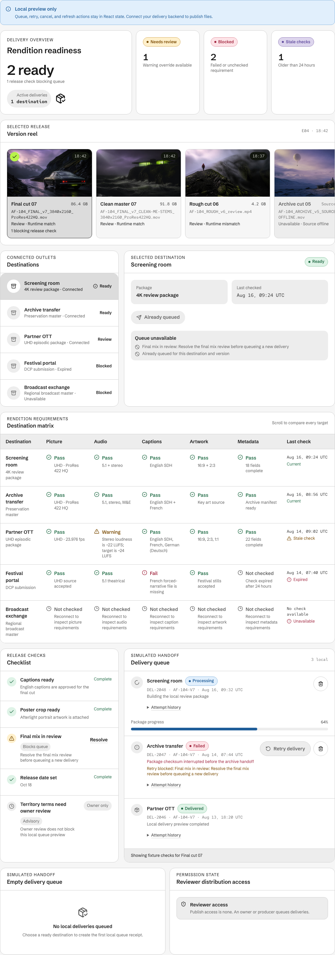Click the Already queued button
The height and width of the screenshot is (955, 335).
click(158, 317)
